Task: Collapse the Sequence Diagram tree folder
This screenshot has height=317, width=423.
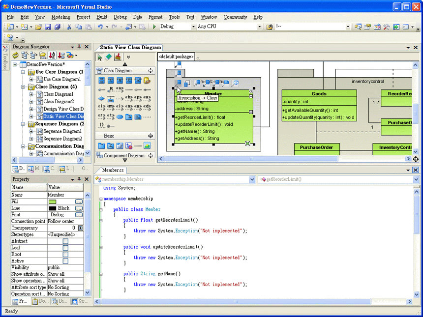Action: tap(23, 124)
